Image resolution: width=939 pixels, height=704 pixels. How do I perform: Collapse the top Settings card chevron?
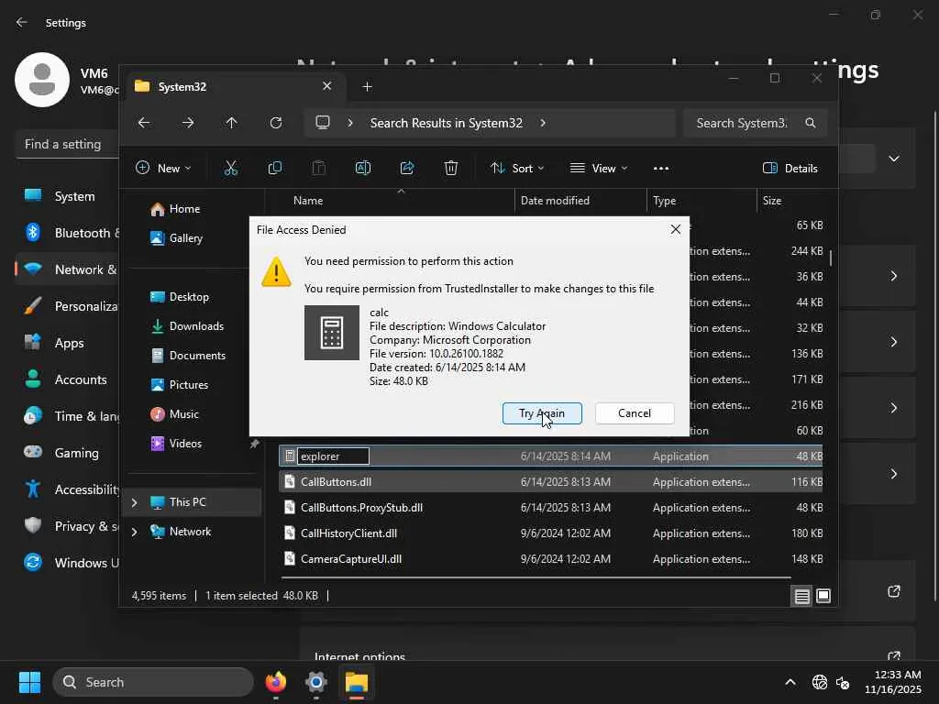pos(894,159)
